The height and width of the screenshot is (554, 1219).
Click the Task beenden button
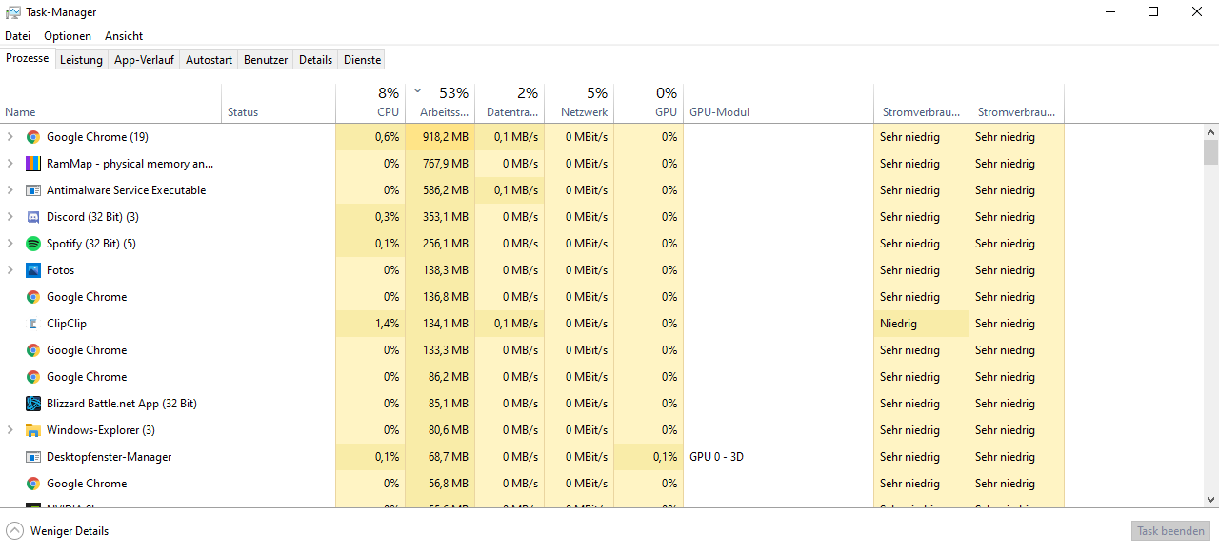(1171, 531)
